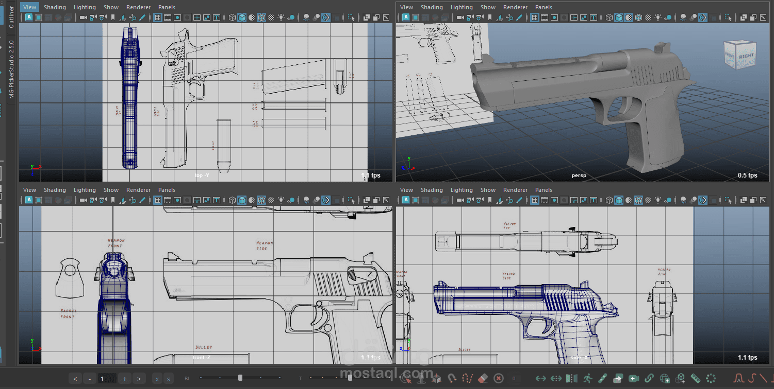Click grease pencil icon in side viewport toolbar
Viewport: 774px width, 389px height.
click(x=519, y=200)
